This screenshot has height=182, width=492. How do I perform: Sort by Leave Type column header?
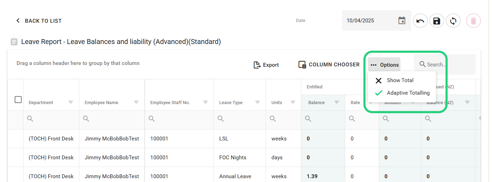231,103
